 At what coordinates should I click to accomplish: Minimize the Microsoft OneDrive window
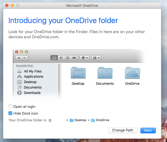click(12, 5)
